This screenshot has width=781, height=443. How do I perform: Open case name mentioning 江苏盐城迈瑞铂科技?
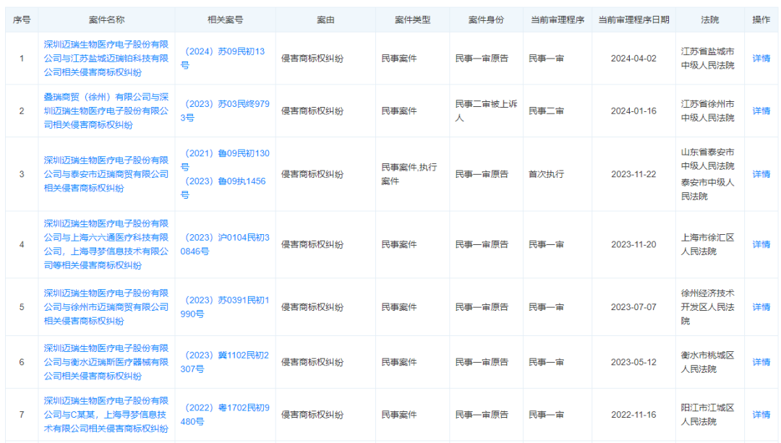click(x=106, y=59)
